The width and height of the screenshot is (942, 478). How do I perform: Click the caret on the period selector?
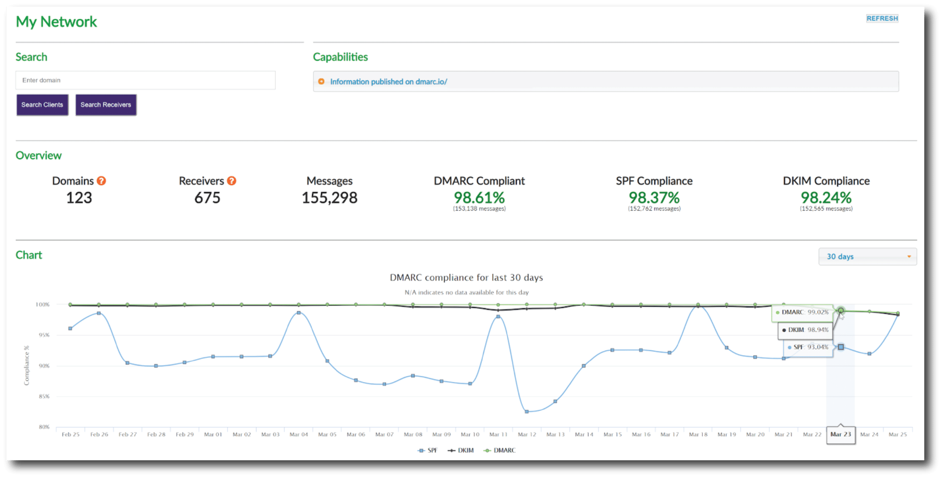pos(909,257)
